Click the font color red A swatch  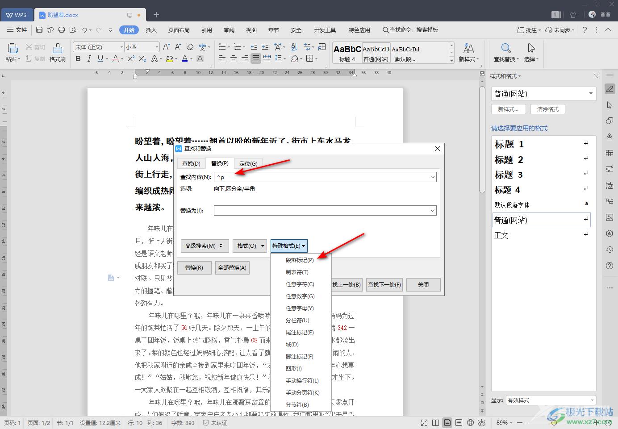pyautogui.click(x=184, y=58)
